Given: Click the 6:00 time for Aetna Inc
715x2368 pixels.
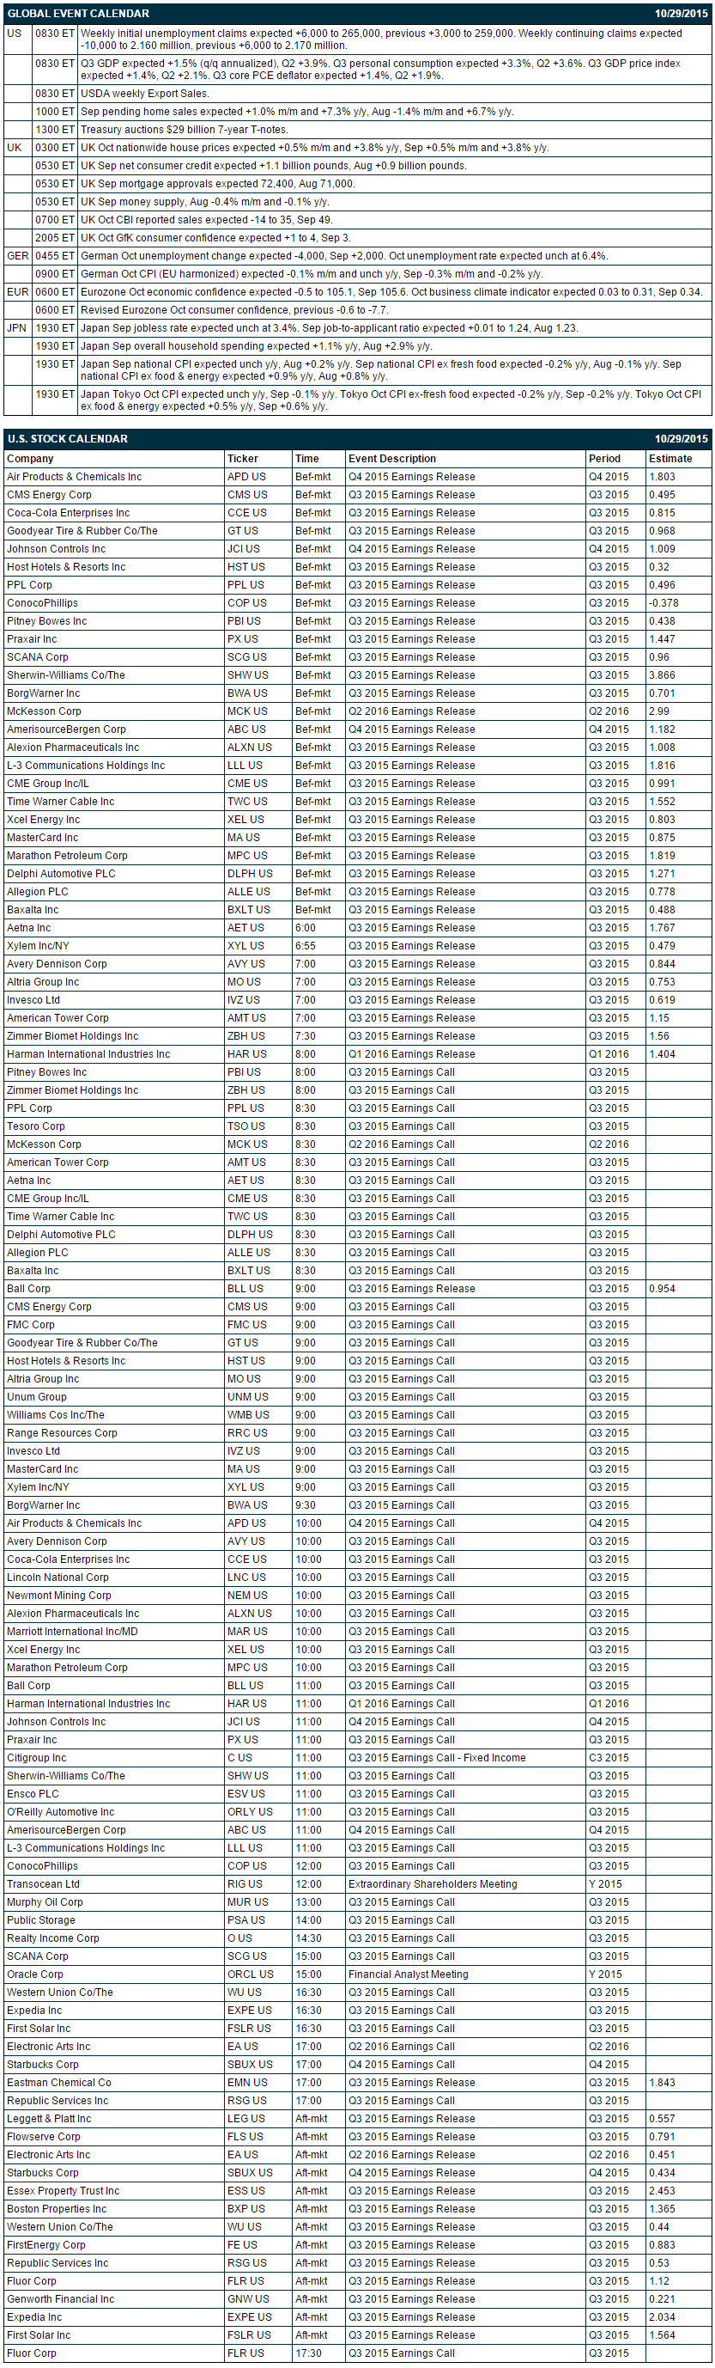Looking at the screenshot, I should [x=306, y=929].
